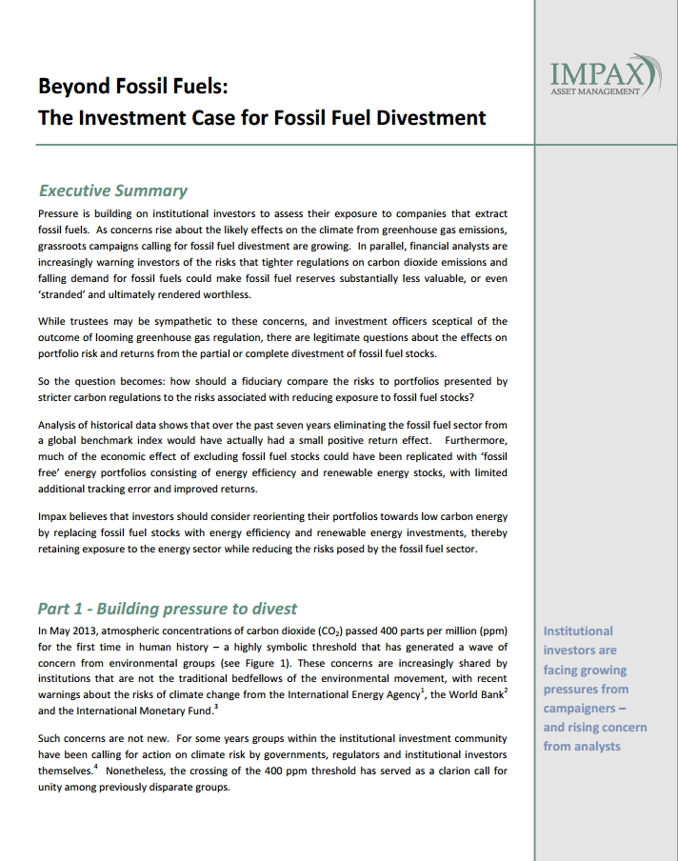Click footnote 2 after 'World Bank'
This screenshot has height=861, width=678.
tap(506, 691)
